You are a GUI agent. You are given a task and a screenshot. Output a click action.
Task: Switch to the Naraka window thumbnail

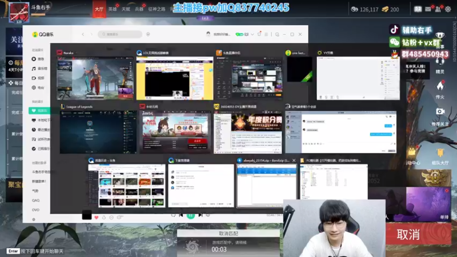click(x=95, y=78)
